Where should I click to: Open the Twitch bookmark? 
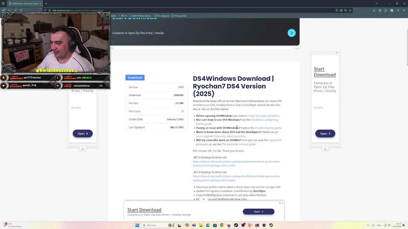113,16
